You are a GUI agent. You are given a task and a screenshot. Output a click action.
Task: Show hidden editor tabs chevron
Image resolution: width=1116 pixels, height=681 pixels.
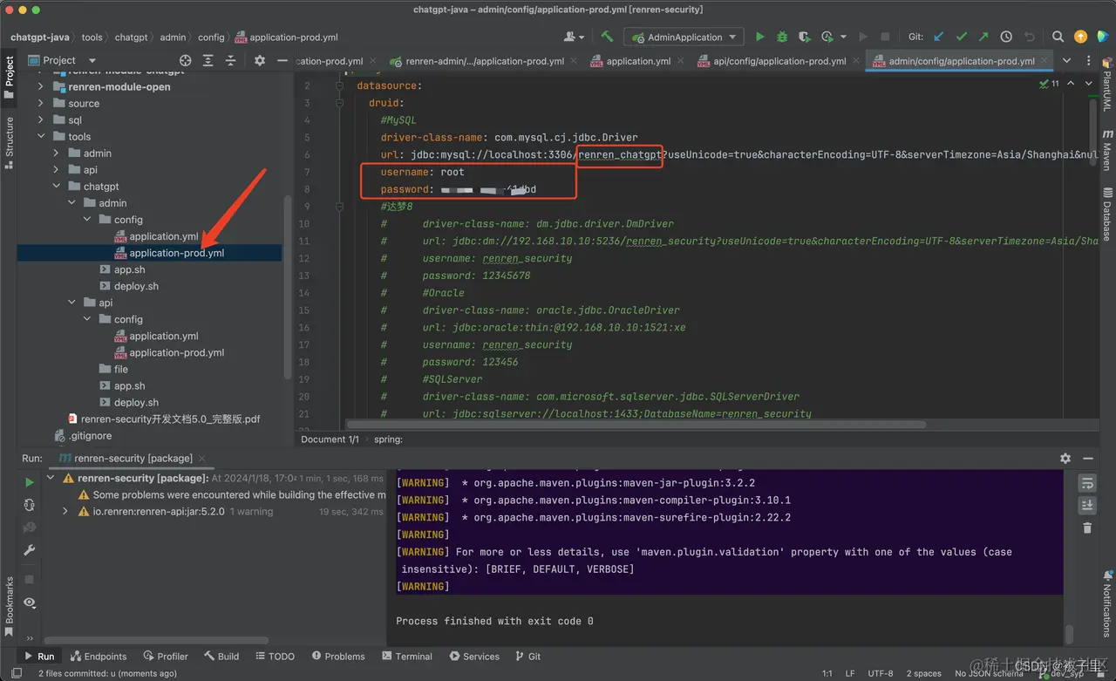[1065, 61]
